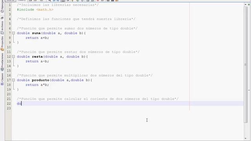Image resolution: width=251 pixels, height=141 pixels.
Task: Click the green file status indicator
Action: coord(249,4)
